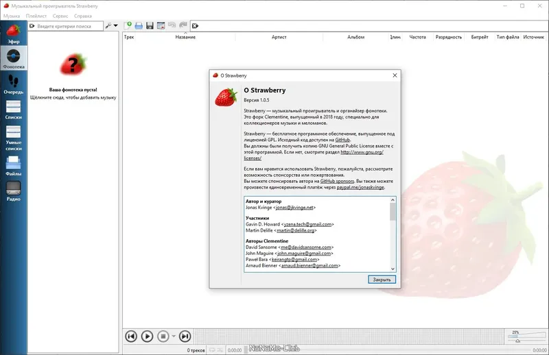Stop playback with the stop button
Screen dimensions: 549x355
(x=163, y=336)
